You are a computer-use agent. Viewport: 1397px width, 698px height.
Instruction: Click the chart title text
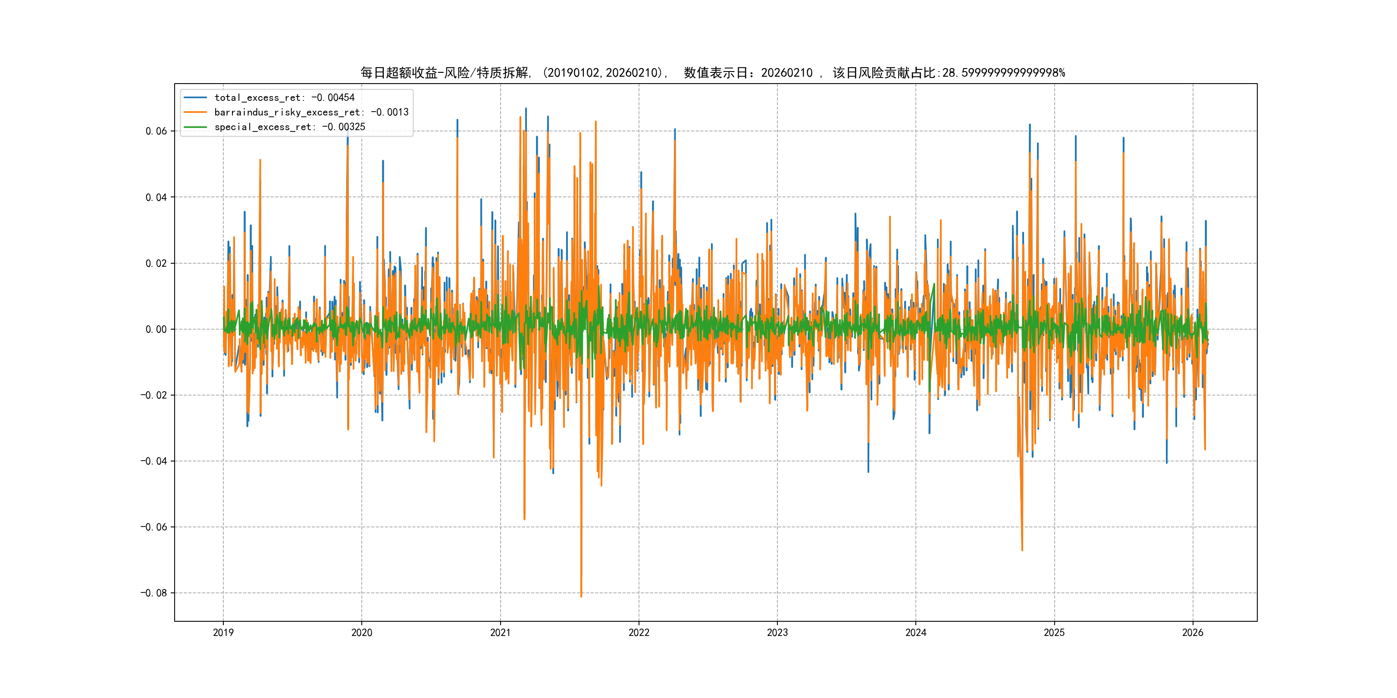(713, 73)
